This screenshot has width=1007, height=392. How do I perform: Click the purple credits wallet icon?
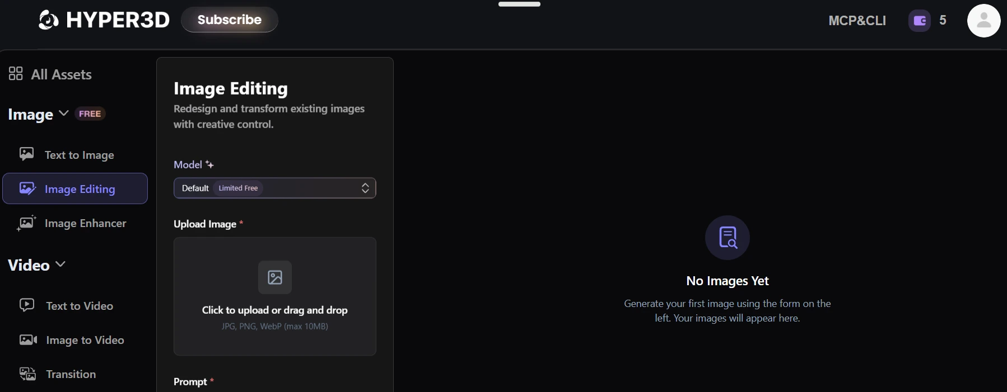(920, 21)
